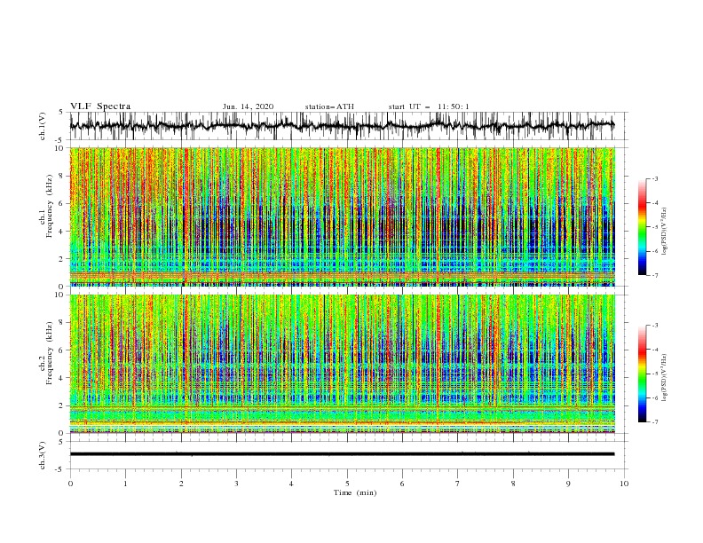
Task: Click the "-7" tick on ch.1 colorbar
Action: coord(655,275)
